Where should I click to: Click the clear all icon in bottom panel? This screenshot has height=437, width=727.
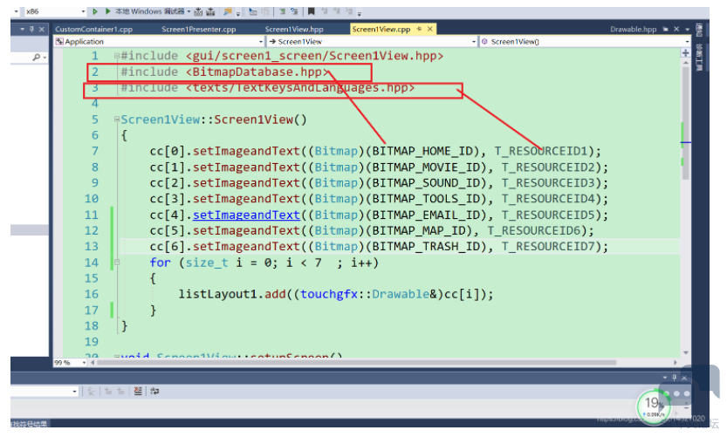[x=138, y=391]
